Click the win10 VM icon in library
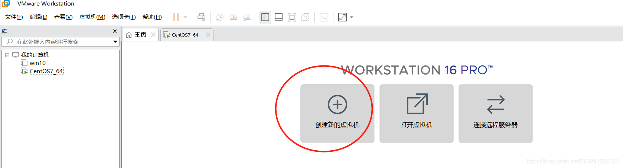Screen dimensions: 623x168 (25, 63)
